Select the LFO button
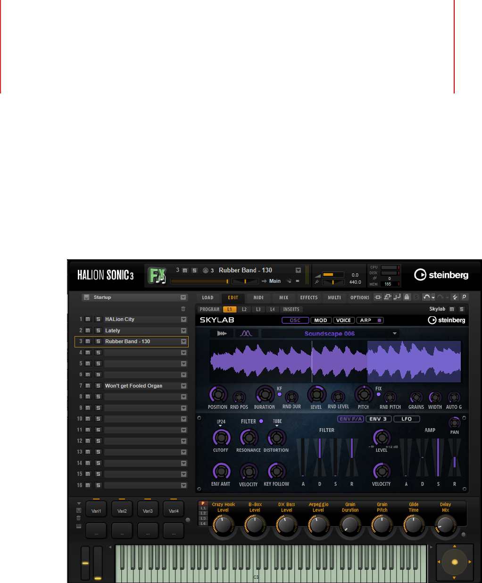 (x=407, y=419)
